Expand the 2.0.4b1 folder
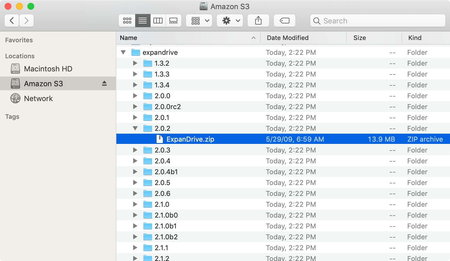Viewport: 450px width, 261px height. pyautogui.click(x=135, y=172)
